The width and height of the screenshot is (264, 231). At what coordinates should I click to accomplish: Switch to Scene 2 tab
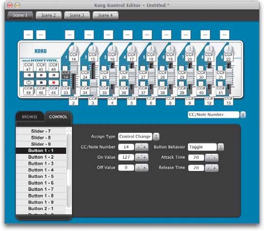(48, 15)
